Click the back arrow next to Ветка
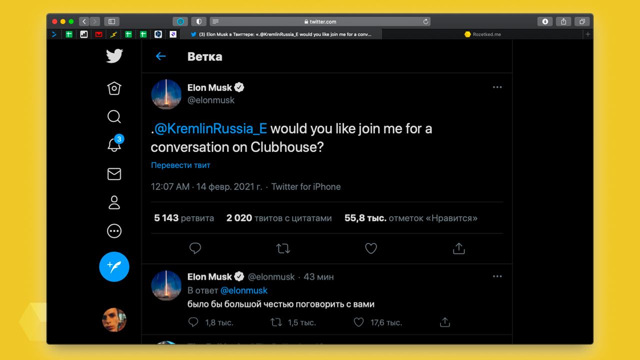Image resolution: width=640 pixels, height=360 pixels. [x=160, y=56]
